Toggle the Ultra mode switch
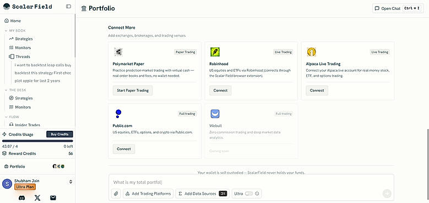429x203 pixels. pos(249,194)
